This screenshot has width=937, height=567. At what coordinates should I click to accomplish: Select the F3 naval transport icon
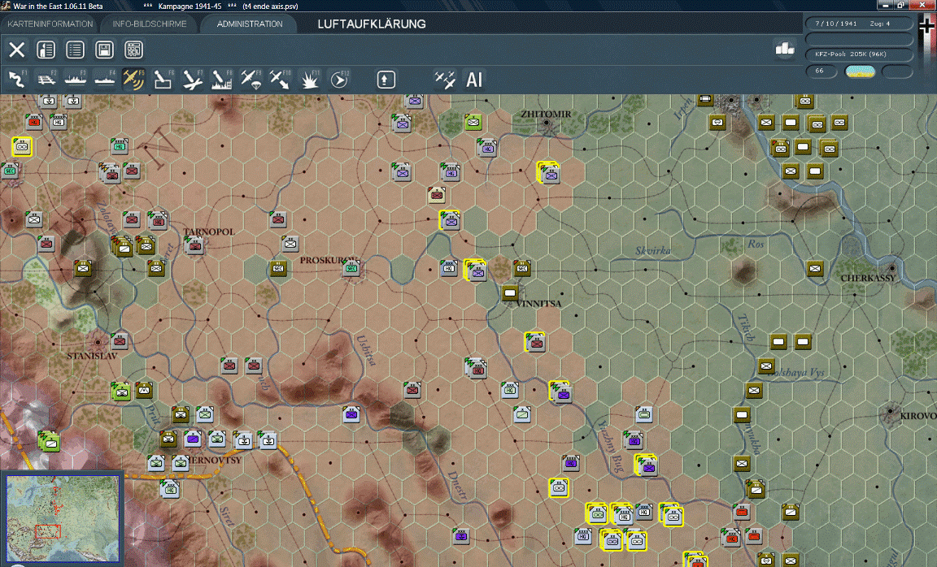click(x=76, y=80)
